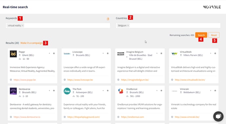Screen dimensions: 226x124
Task: Select the Livescope company name
Action: coord(78,52)
